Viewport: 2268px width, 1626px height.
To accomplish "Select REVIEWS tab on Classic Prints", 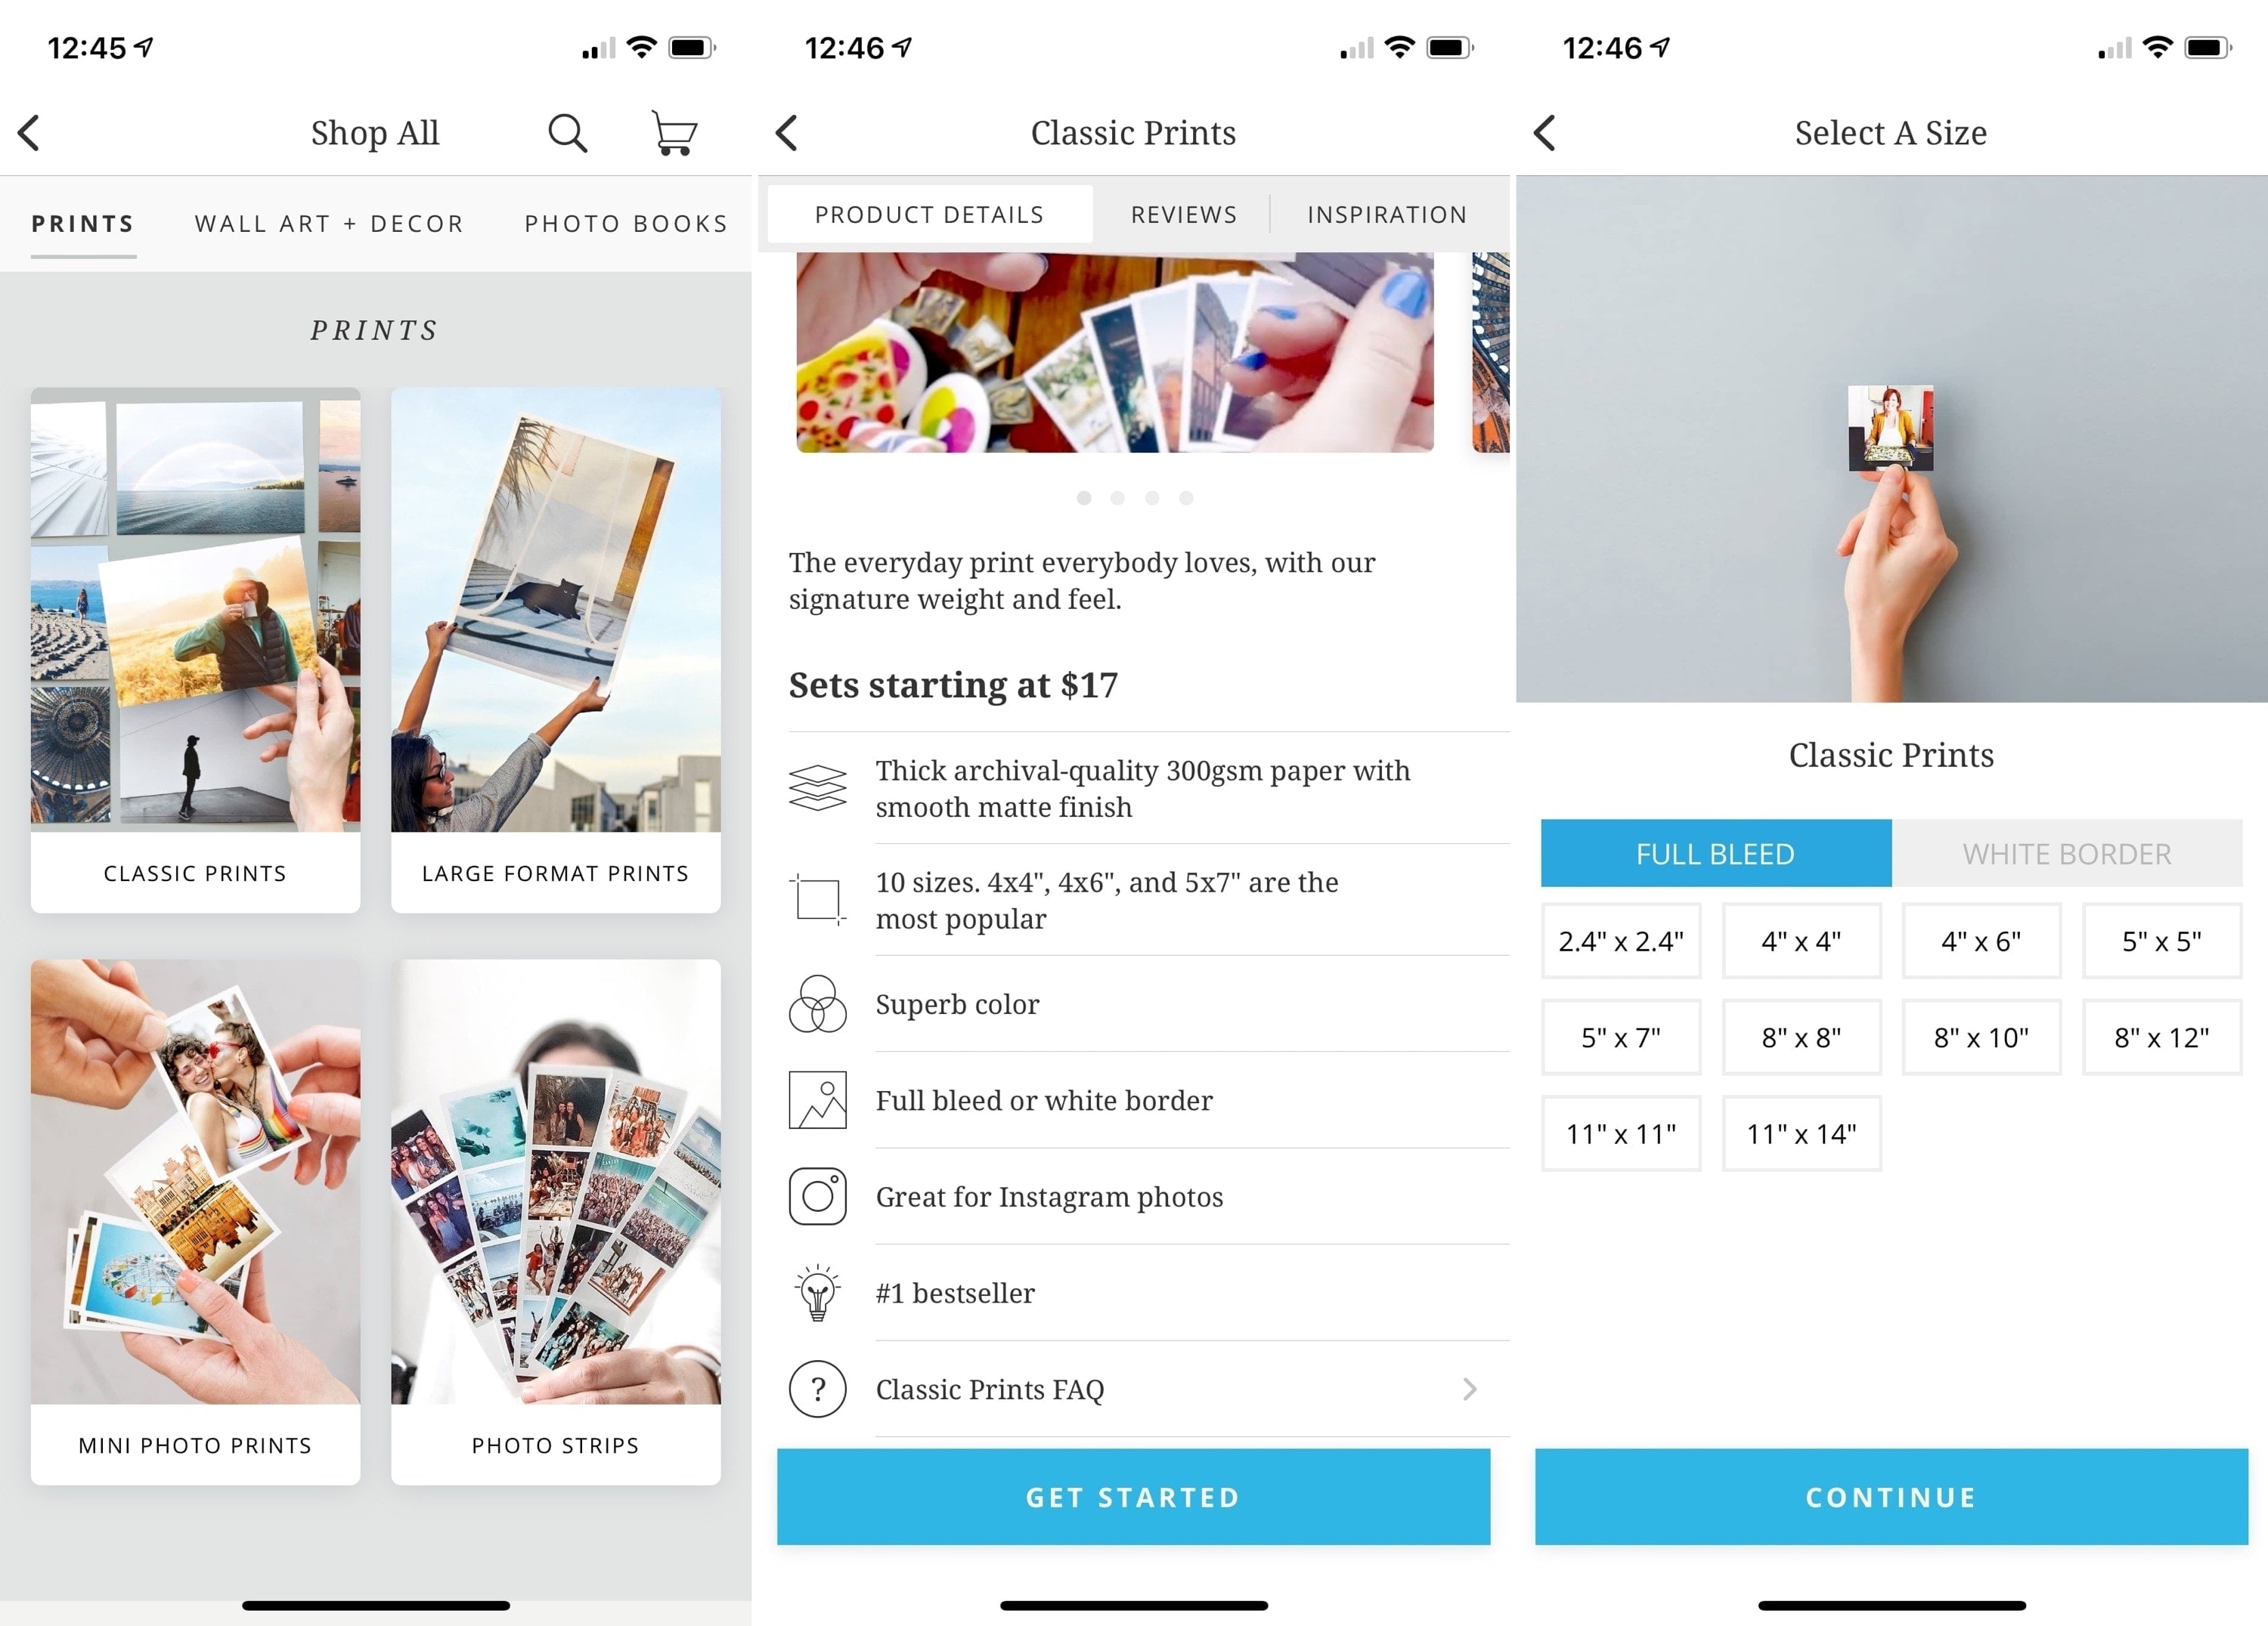I will point(1182,213).
